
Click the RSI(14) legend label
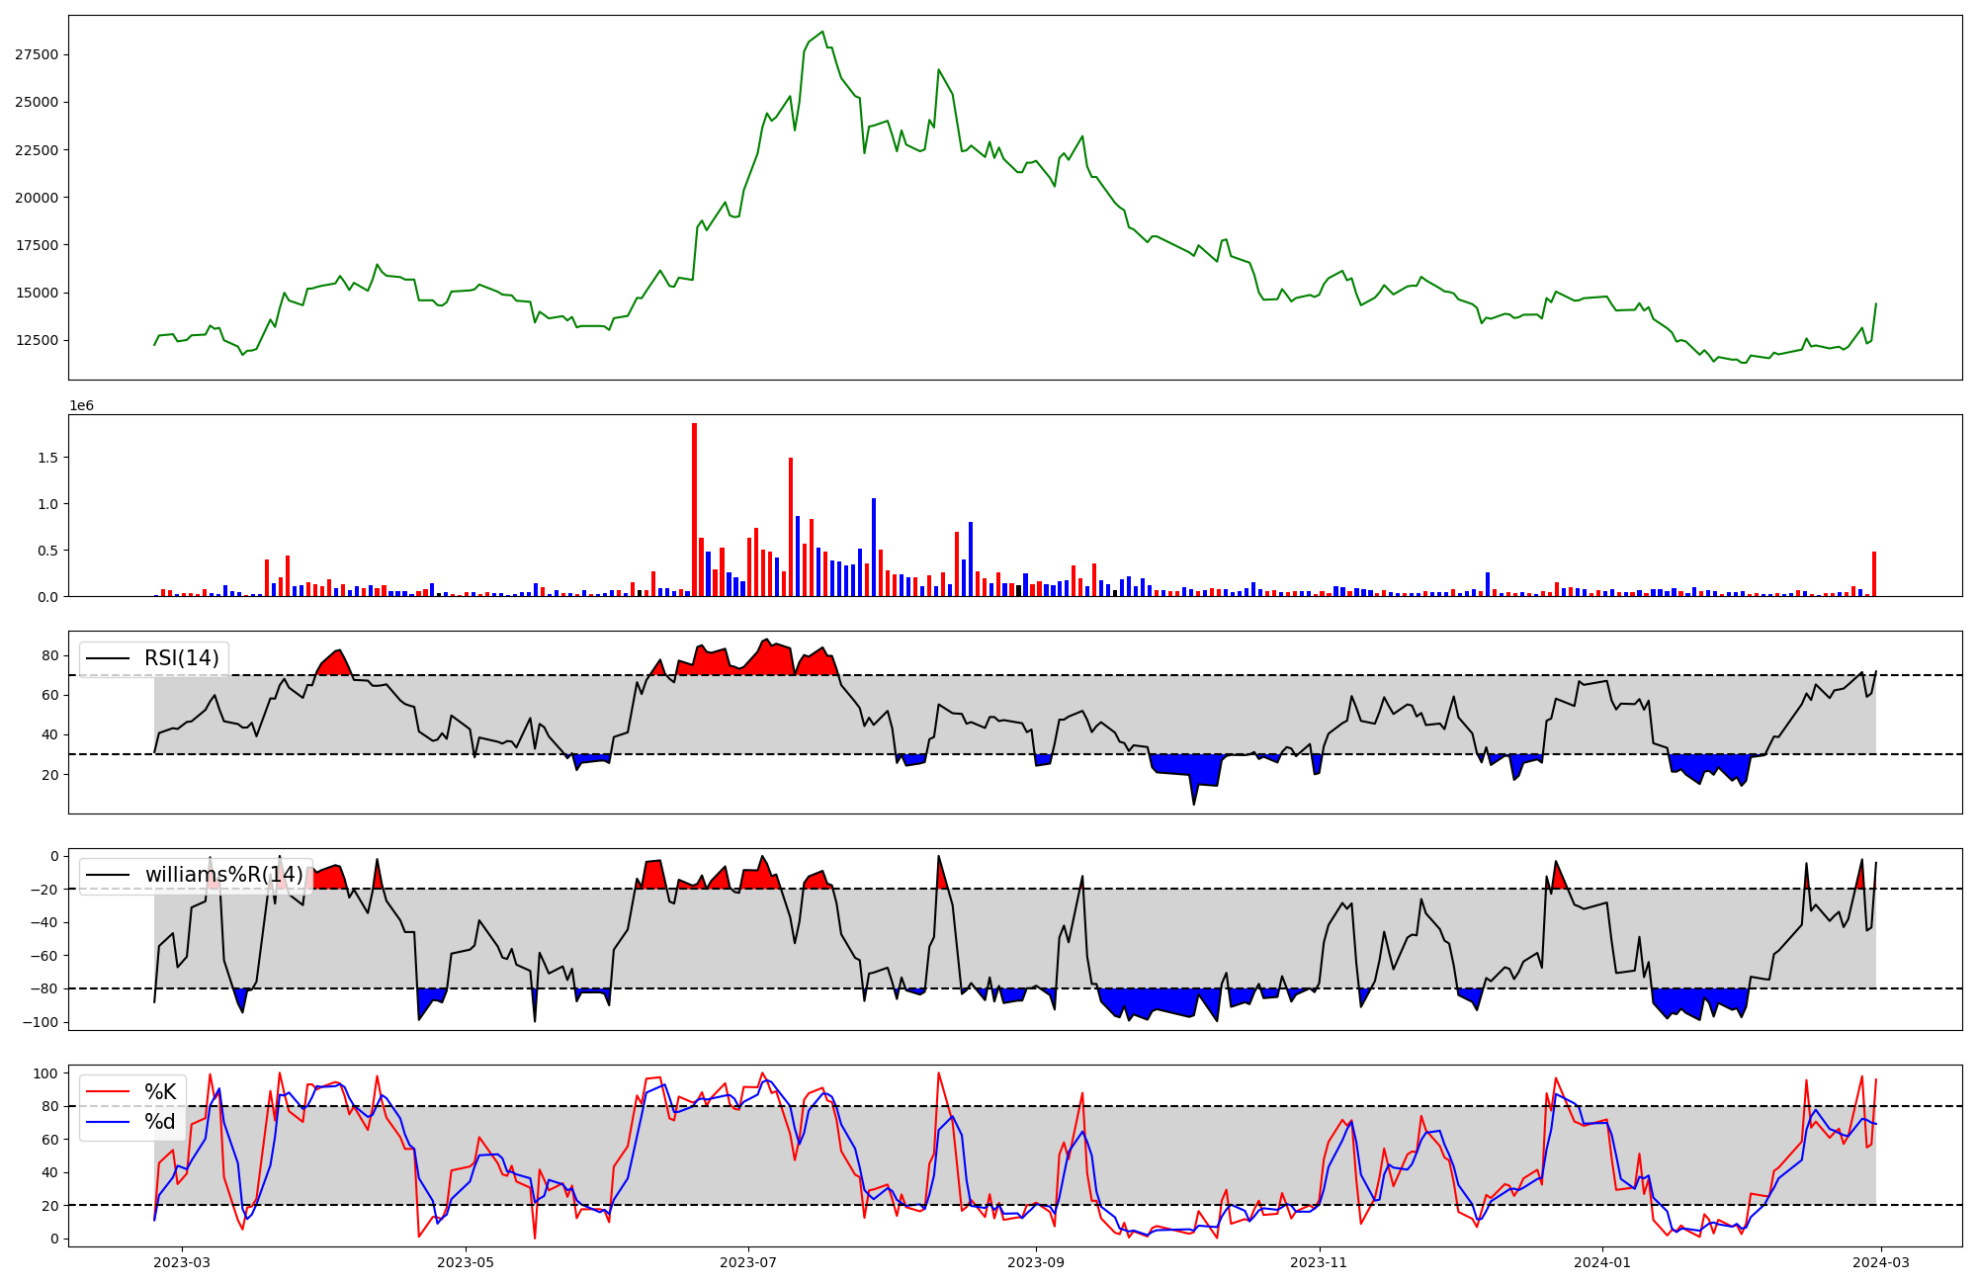click(182, 658)
